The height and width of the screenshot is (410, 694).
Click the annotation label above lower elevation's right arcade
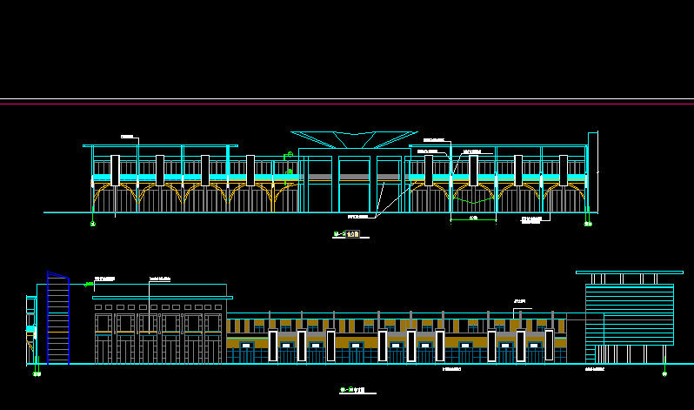pos(521,302)
